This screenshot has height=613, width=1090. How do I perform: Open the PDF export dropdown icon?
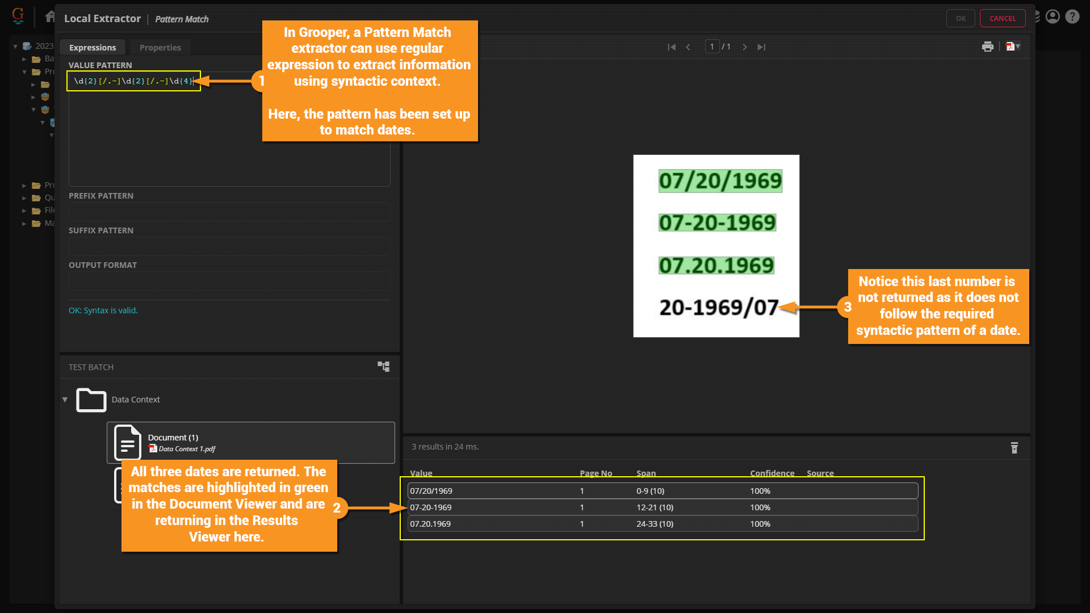point(1013,47)
